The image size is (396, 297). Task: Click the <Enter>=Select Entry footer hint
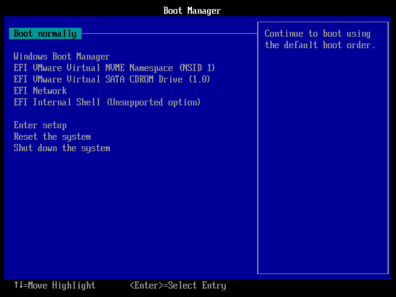(178, 286)
